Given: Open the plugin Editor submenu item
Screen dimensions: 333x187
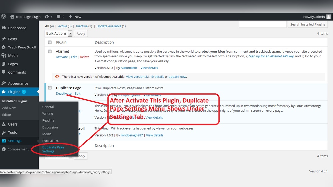Looking at the screenshot, I should (7, 115).
